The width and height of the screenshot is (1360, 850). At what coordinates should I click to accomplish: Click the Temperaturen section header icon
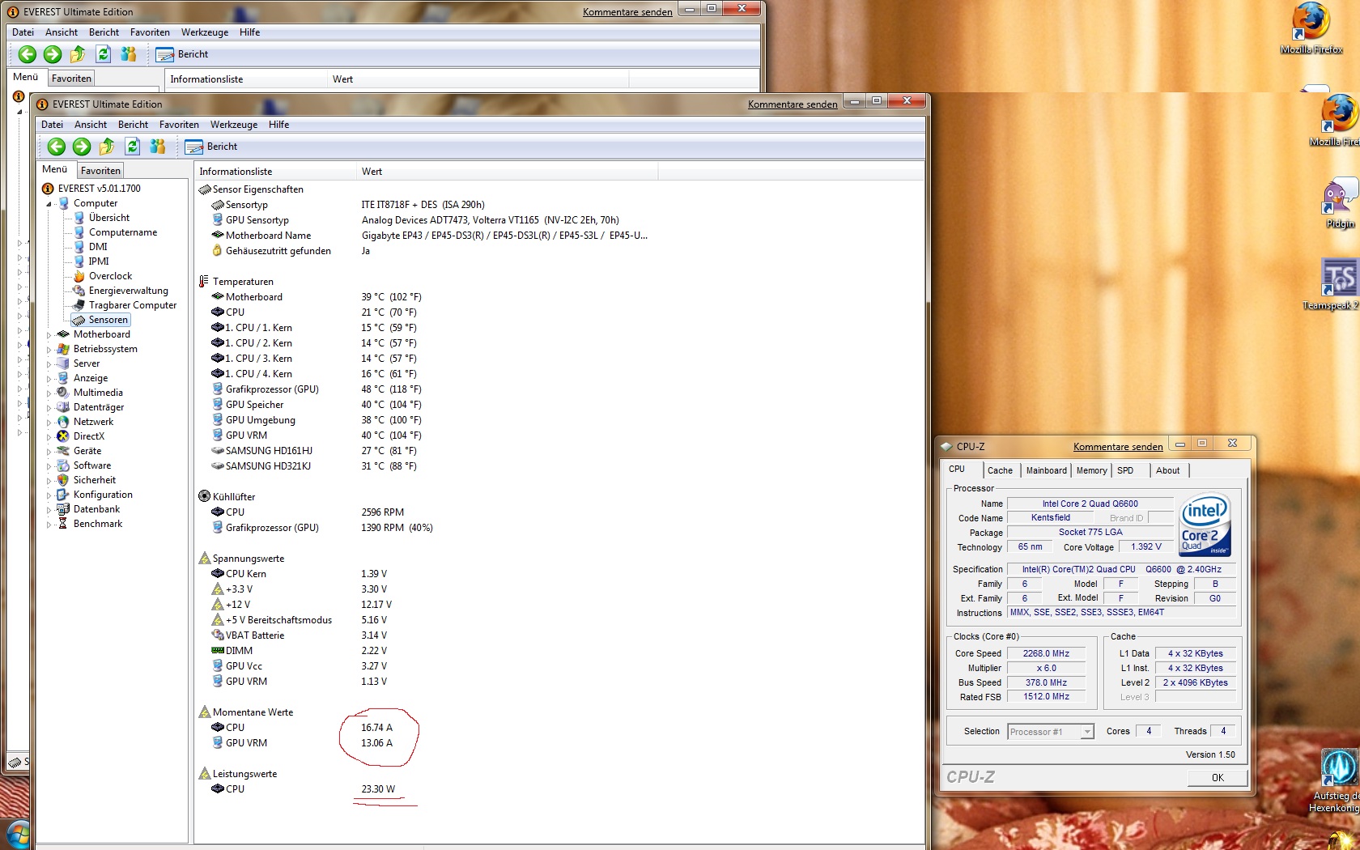204,282
